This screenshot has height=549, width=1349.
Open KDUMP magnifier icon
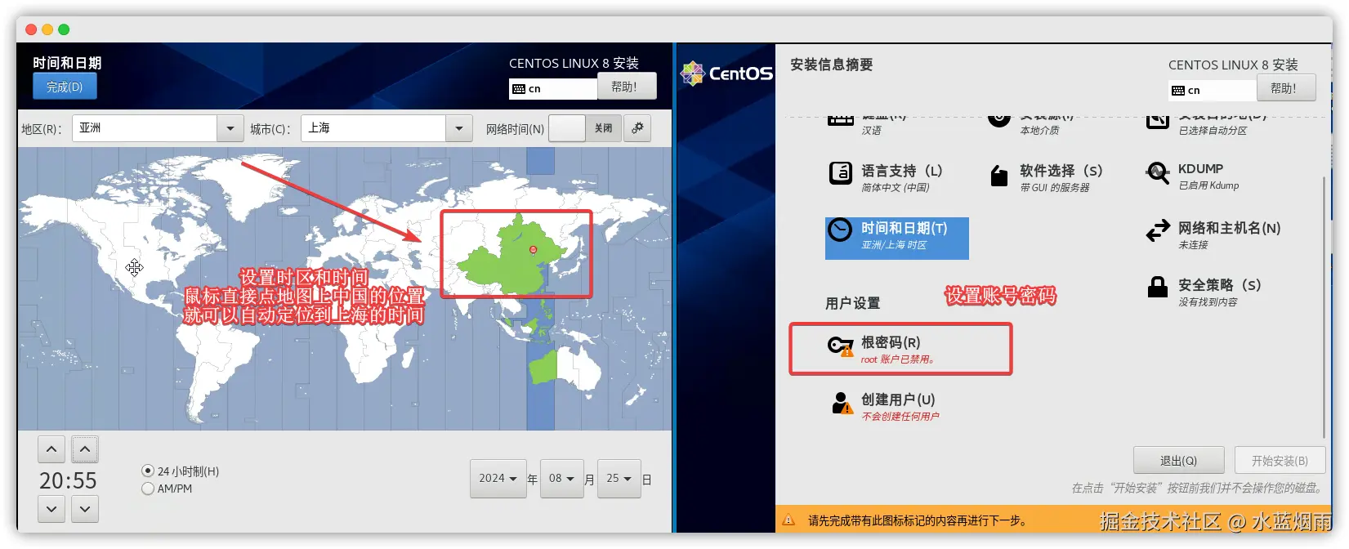[1158, 173]
